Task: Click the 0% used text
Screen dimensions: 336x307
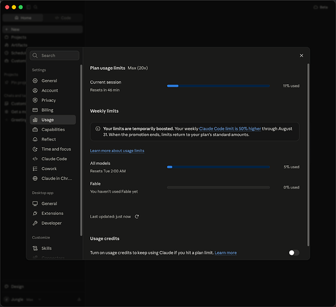Action: pos(291,187)
